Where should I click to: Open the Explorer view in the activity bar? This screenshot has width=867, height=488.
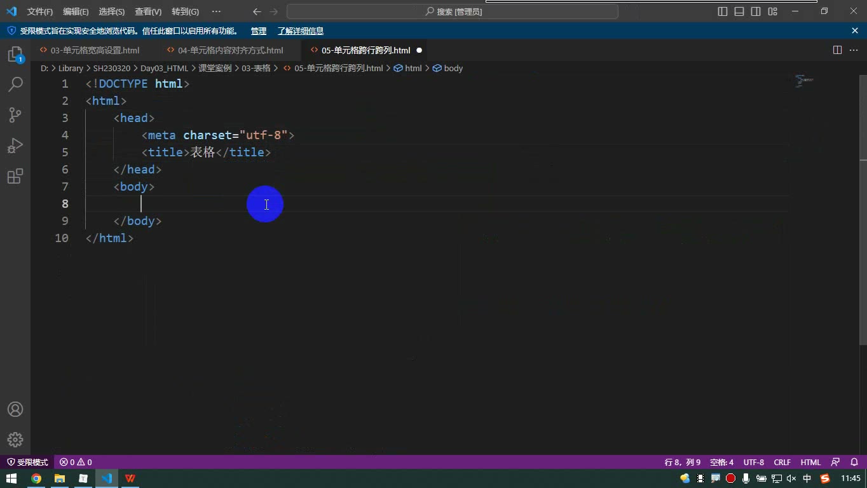pos(15,55)
